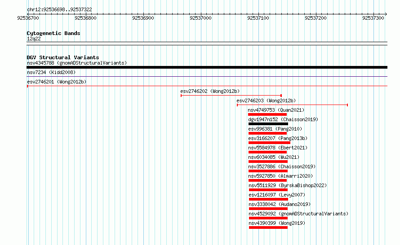Open the dgv1947n152 (Chaisson2019) label
The width and height of the screenshot is (400, 245).
tap(283, 119)
